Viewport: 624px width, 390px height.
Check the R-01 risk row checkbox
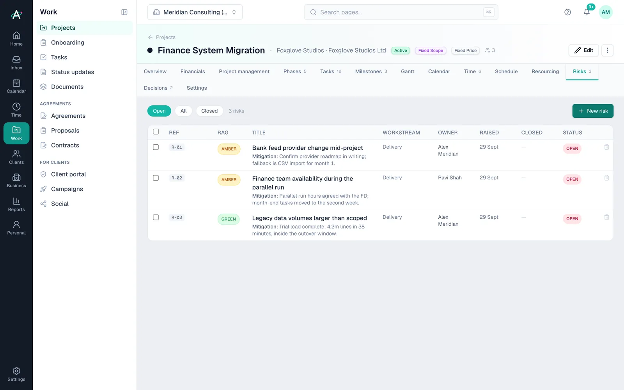[x=156, y=147]
